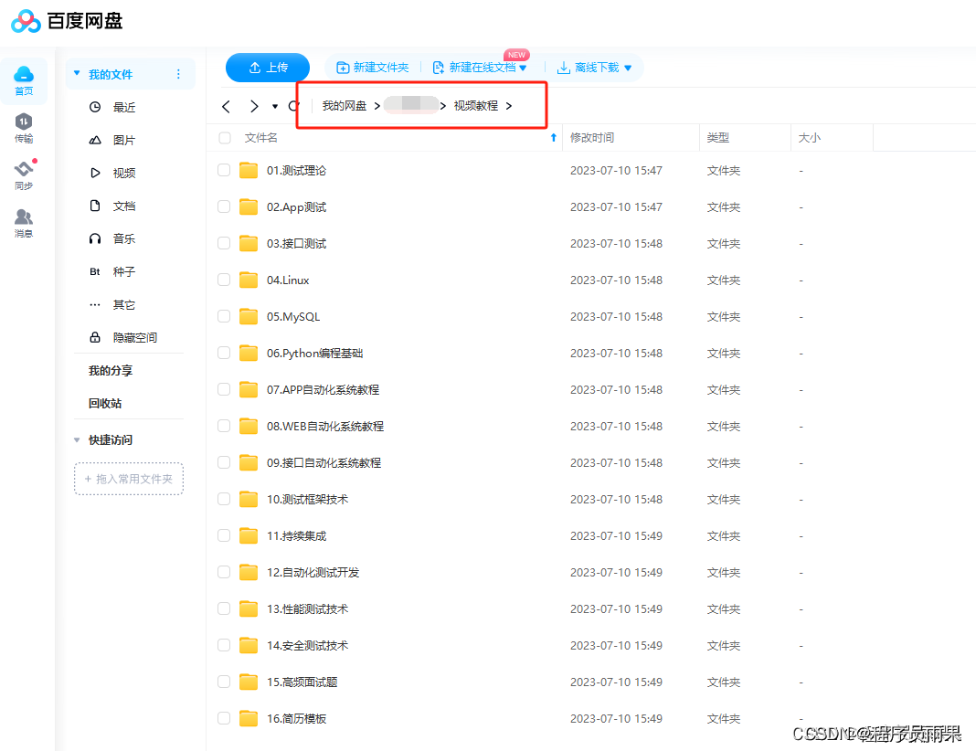Open the 我的文件 three-dot more menu
Screen dimensions: 976x751
pos(178,74)
